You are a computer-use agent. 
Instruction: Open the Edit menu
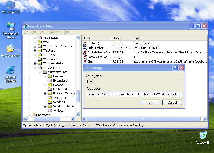[34, 32]
